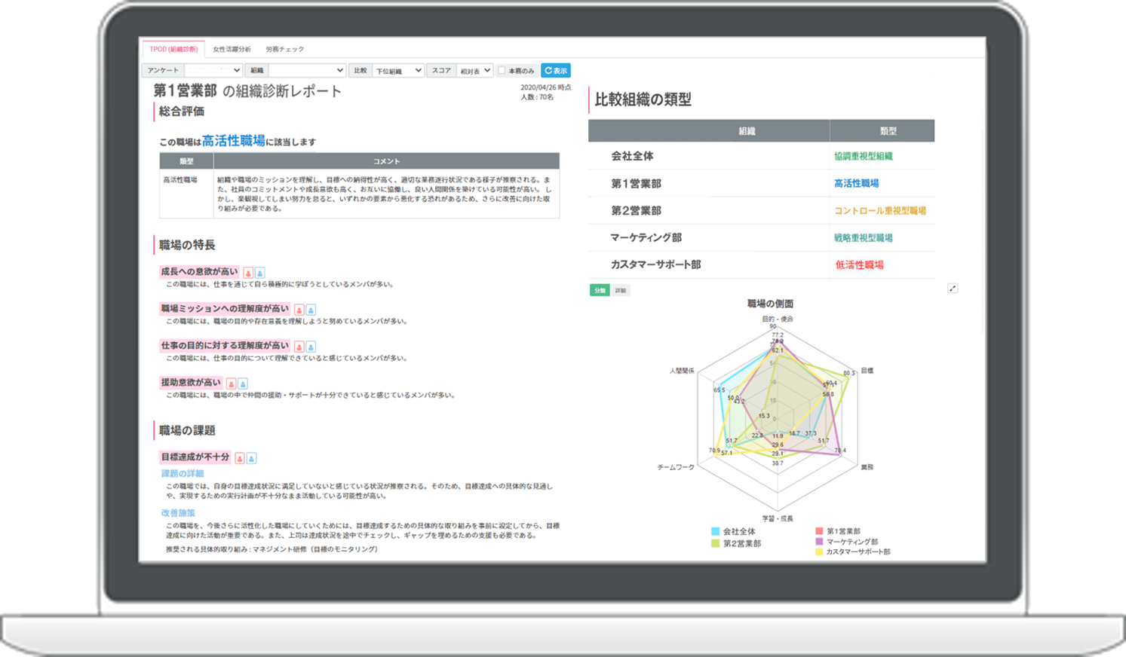Screen dimensions: 1126x657
Task: Click red person icon beside 成長への意欲が高い
Action: [x=248, y=273]
